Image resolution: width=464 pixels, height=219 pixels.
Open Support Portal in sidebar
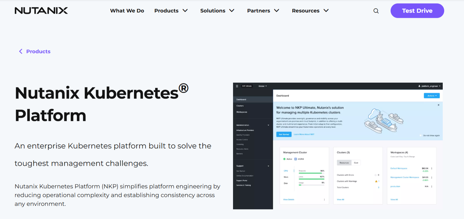point(242,181)
